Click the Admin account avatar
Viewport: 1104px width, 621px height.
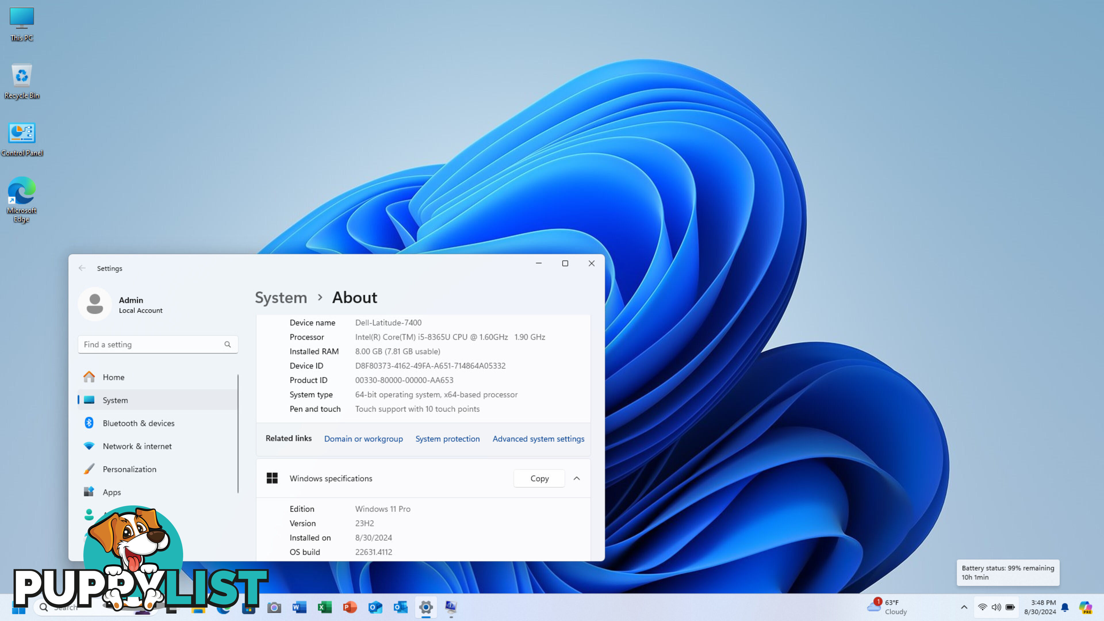95,304
